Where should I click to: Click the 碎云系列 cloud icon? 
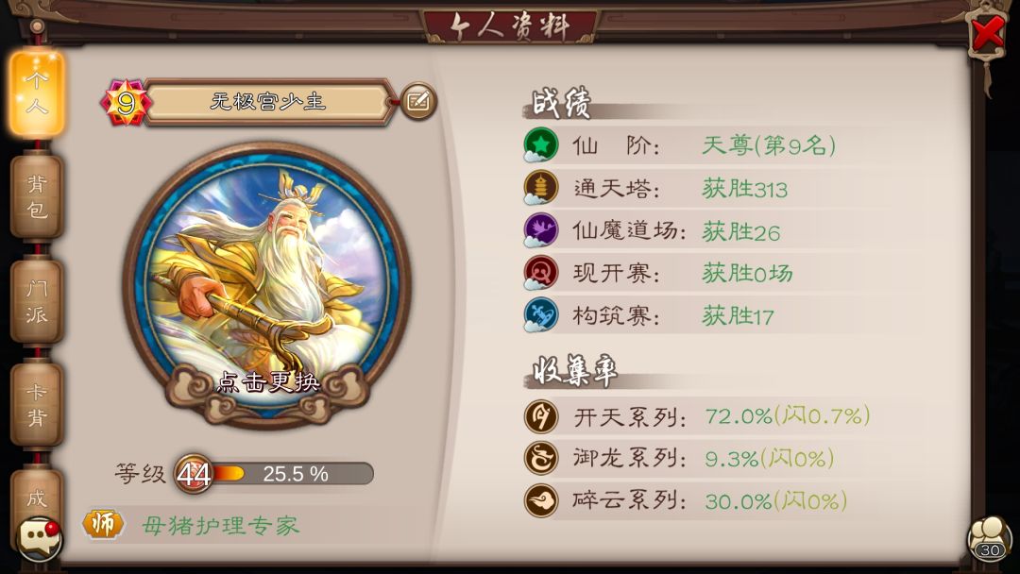(541, 500)
